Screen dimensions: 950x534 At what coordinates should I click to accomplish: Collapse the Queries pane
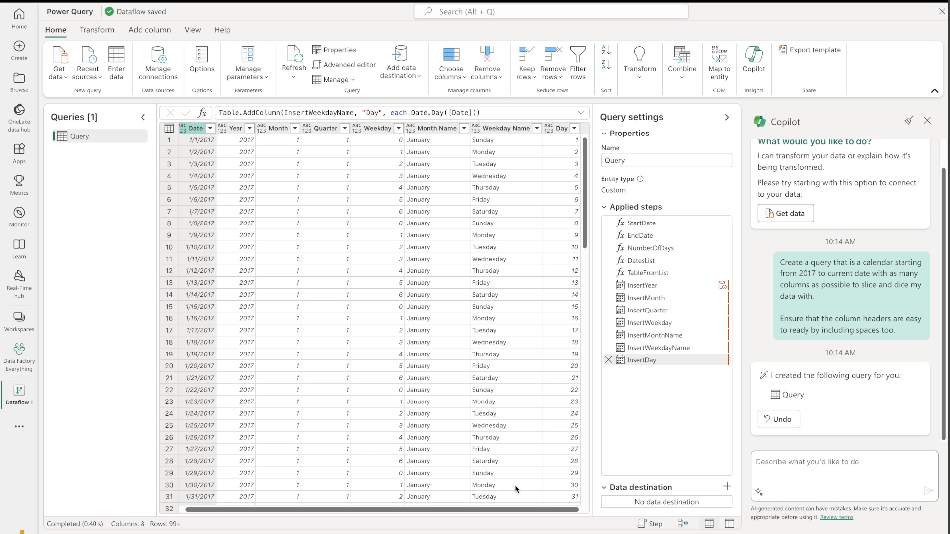coord(143,117)
